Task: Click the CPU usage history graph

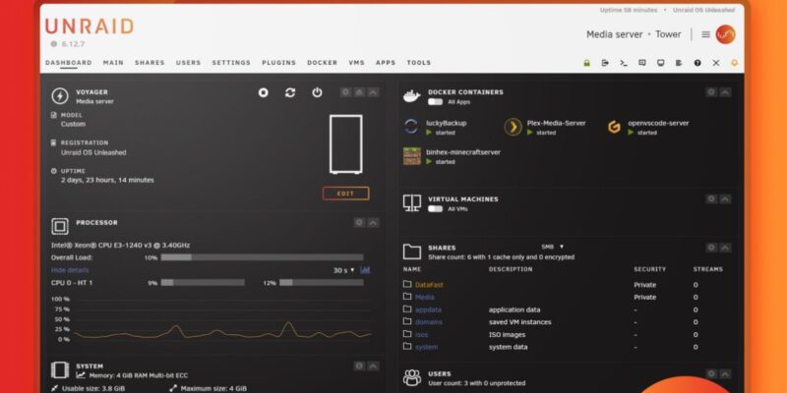Action: click(222, 319)
